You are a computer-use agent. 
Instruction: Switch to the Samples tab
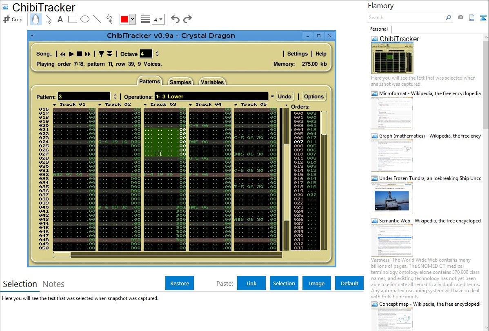pyautogui.click(x=180, y=82)
